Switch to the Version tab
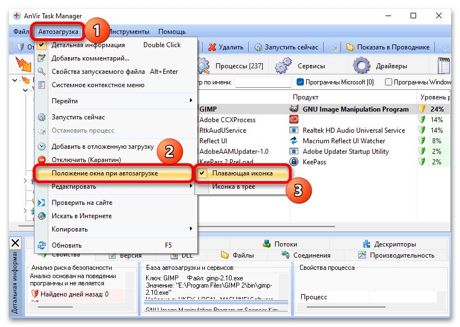 tap(126, 255)
